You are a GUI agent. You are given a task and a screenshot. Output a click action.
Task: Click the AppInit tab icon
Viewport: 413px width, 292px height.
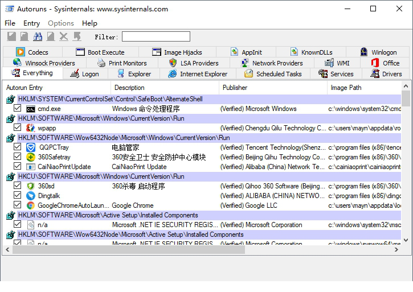(x=234, y=52)
